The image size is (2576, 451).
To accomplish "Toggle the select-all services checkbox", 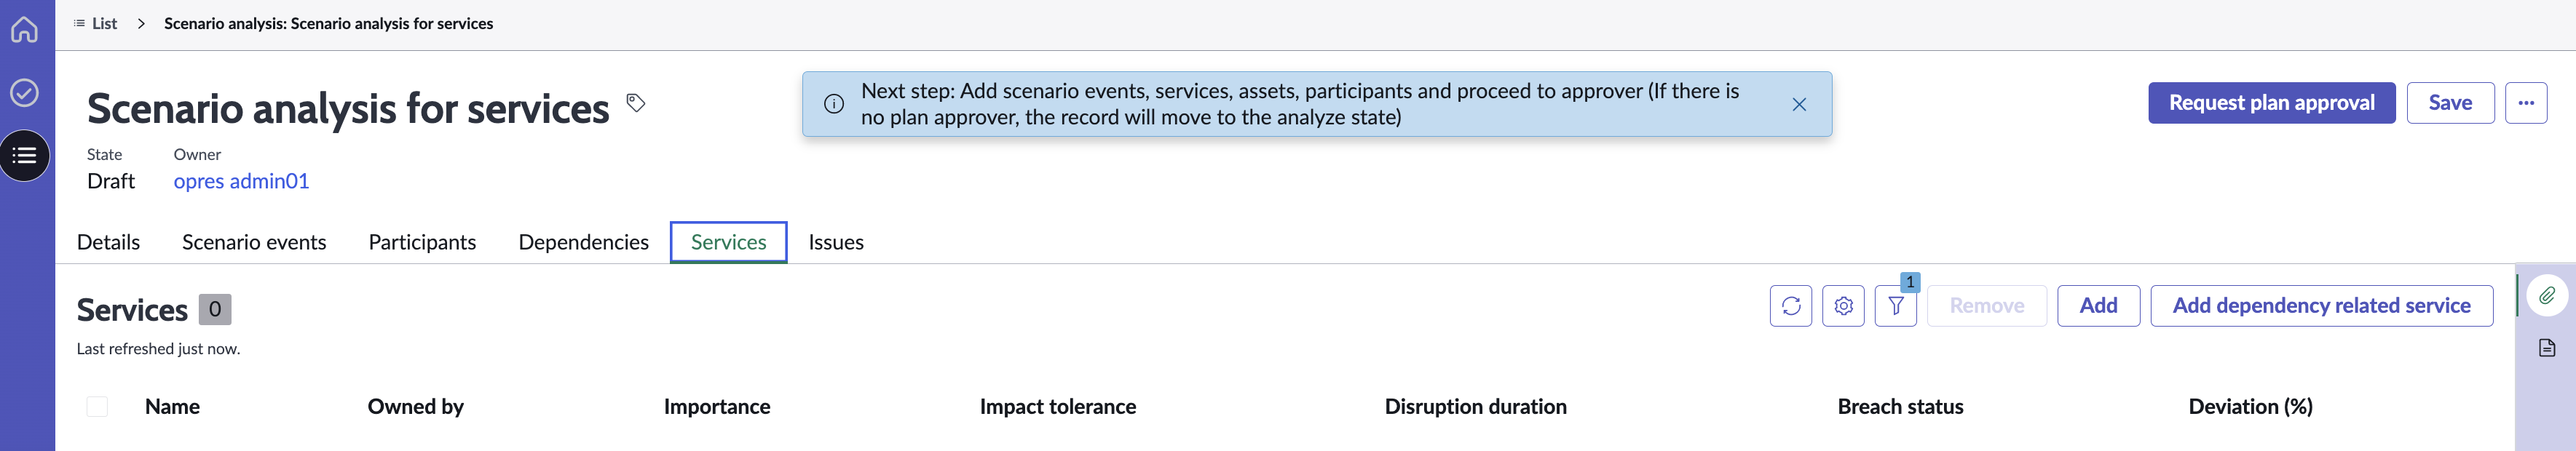I will point(97,406).
